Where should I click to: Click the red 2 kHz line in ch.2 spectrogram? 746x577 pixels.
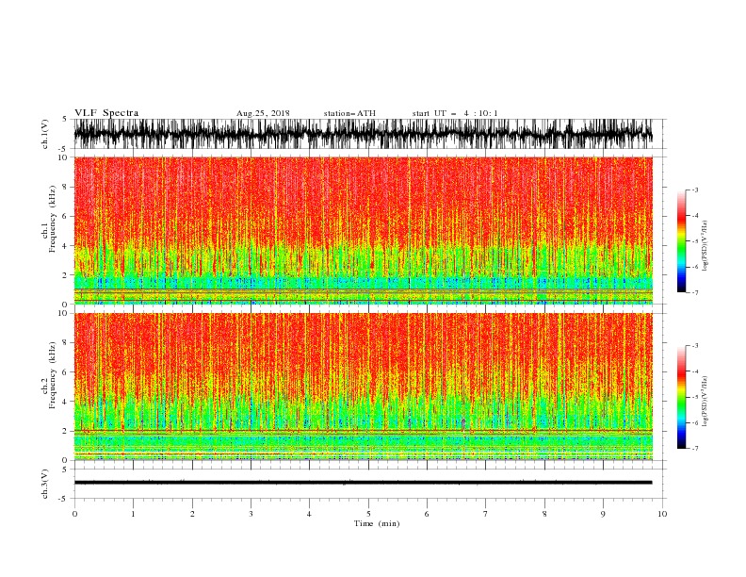[363, 430]
